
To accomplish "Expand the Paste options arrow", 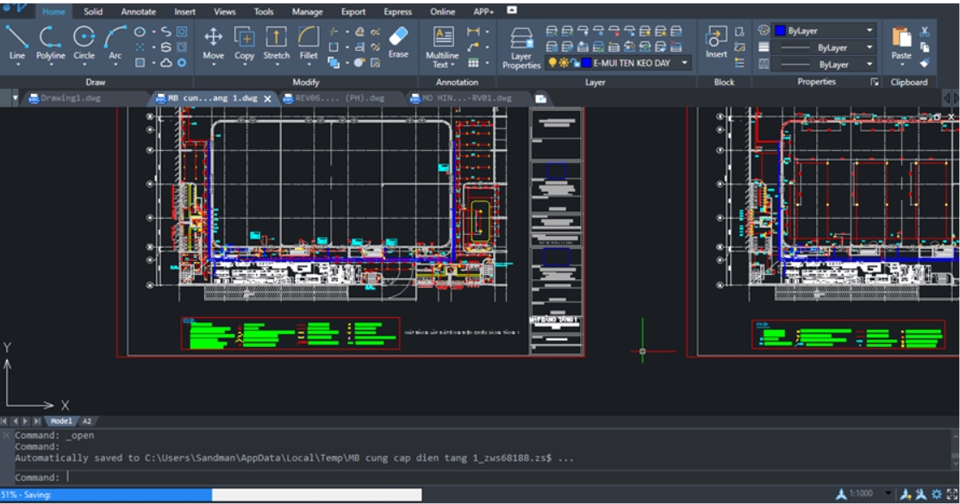I will [x=901, y=64].
